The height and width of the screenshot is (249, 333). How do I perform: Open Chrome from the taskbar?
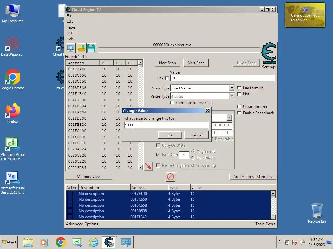tap(61, 242)
